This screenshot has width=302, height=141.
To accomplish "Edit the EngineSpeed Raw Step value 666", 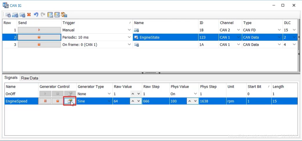I will click(156, 101).
